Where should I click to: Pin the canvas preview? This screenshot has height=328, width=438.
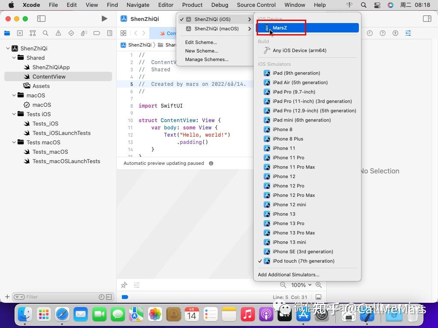124,285
